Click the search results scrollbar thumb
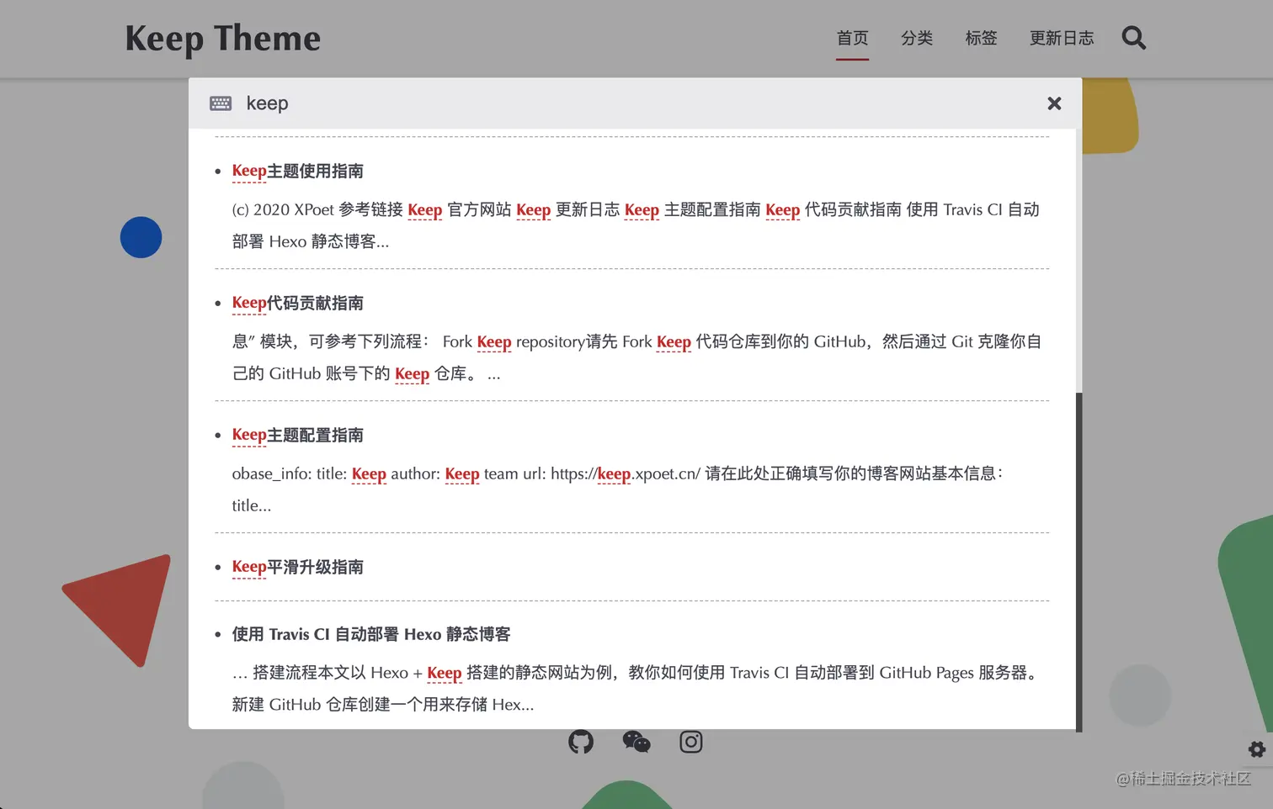The height and width of the screenshot is (809, 1273). pyautogui.click(x=1079, y=562)
